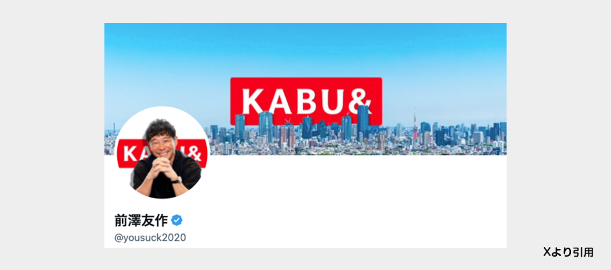The height and width of the screenshot is (270, 611).
Task: Click the display name 前澤友作
Action: coord(141,220)
